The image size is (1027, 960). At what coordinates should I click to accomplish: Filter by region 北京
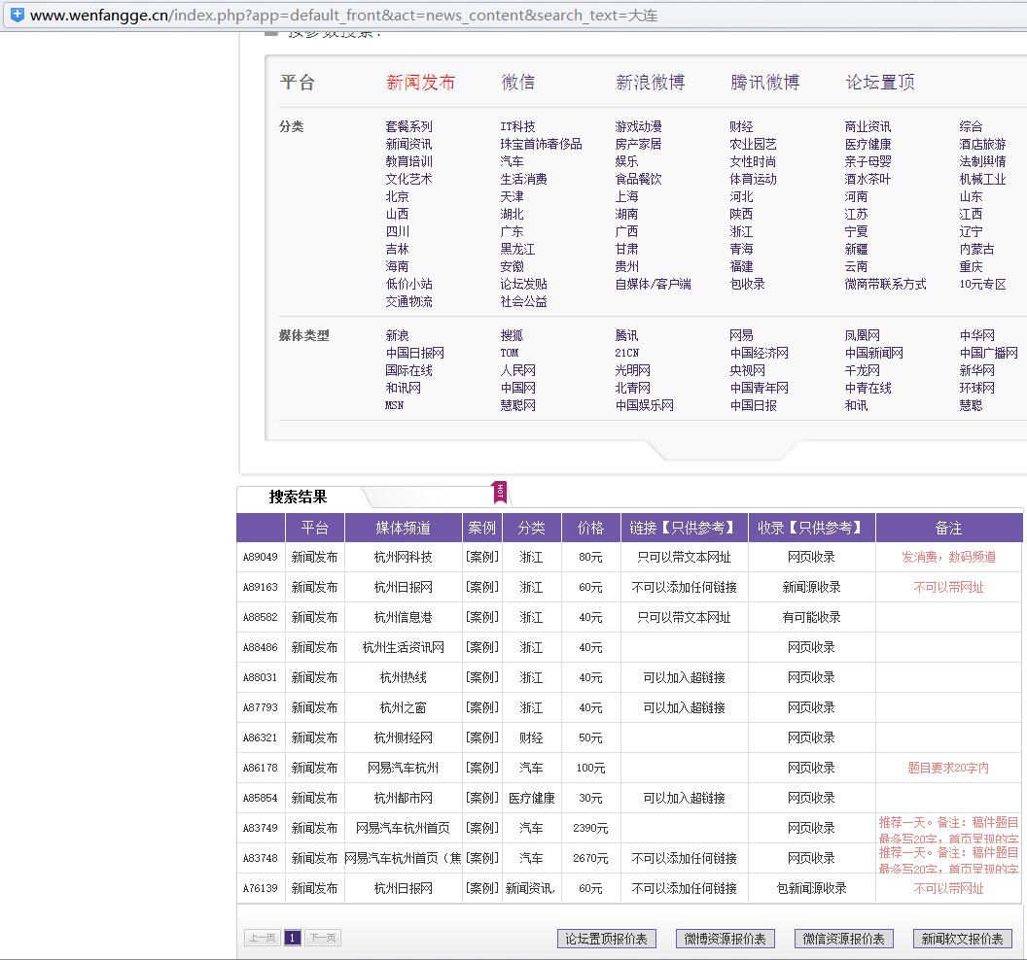click(x=397, y=196)
